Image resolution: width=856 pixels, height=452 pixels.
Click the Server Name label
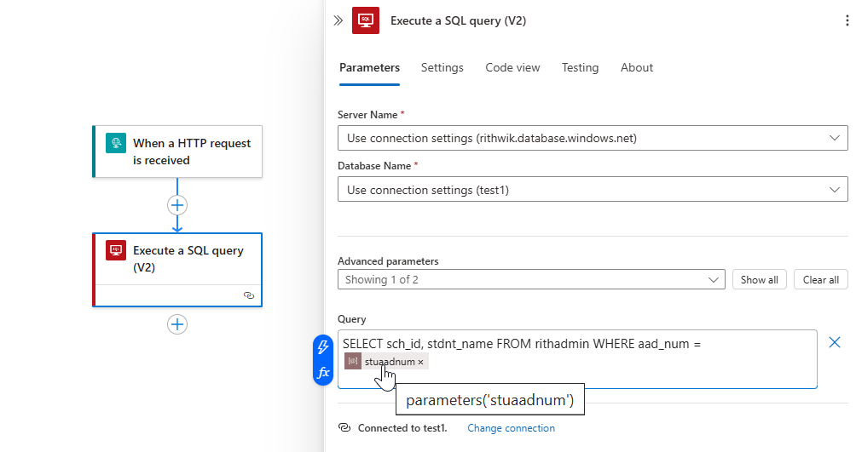point(367,115)
